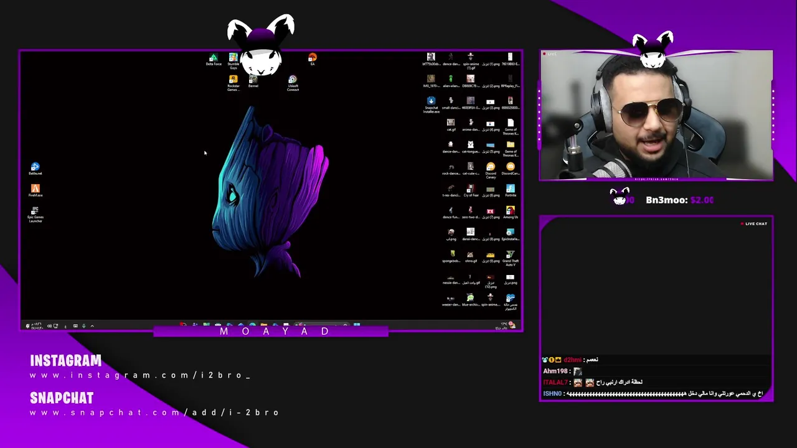Viewport: 797px width, 448px height.
Task: Select the dance-fun gif file
Action: pos(451,213)
